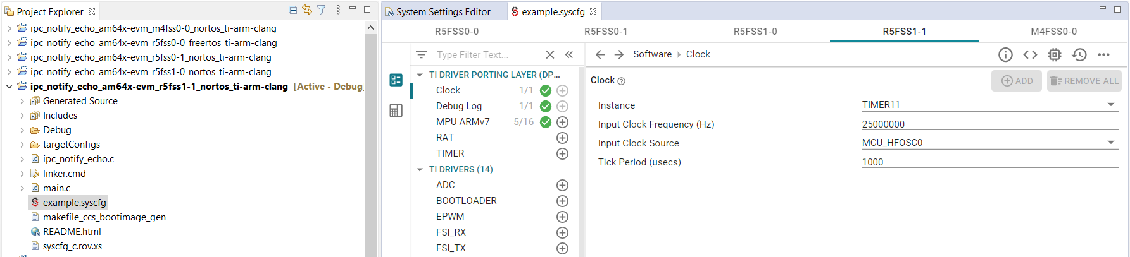The image size is (1130, 257).
Task: Collapse the module sidebar with double chevron
Action: click(569, 55)
